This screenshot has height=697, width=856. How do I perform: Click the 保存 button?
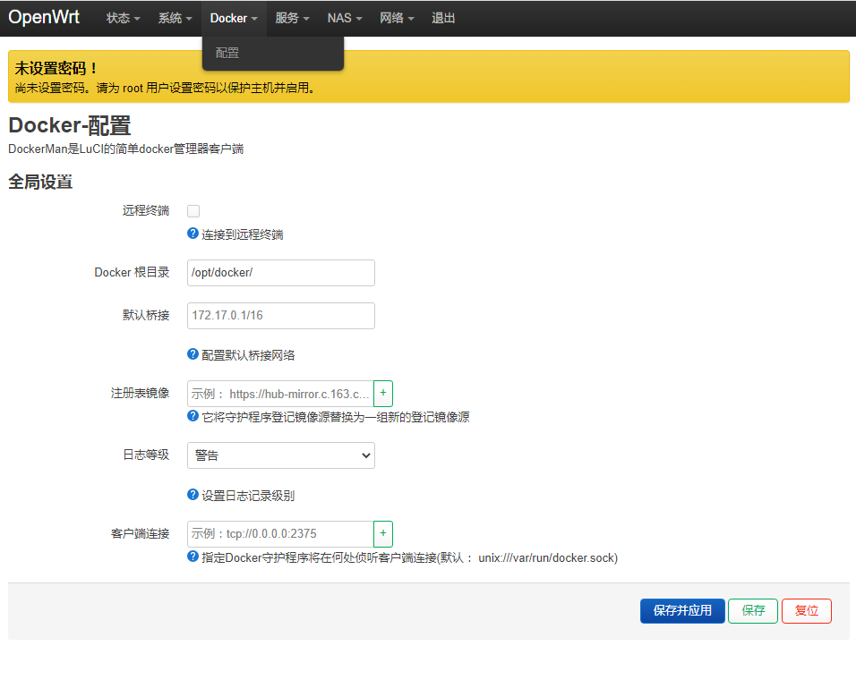753,611
